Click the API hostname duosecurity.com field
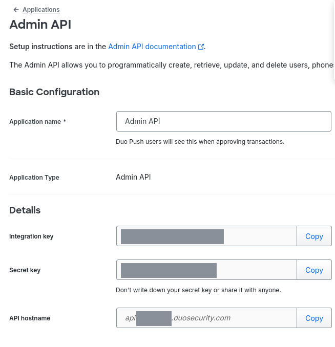This screenshot has height=347, width=335. [x=206, y=318]
